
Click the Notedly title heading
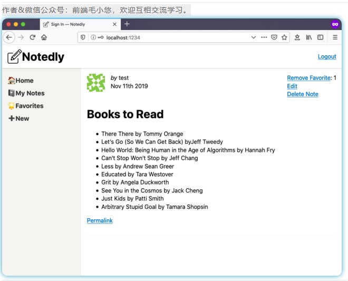43,57
